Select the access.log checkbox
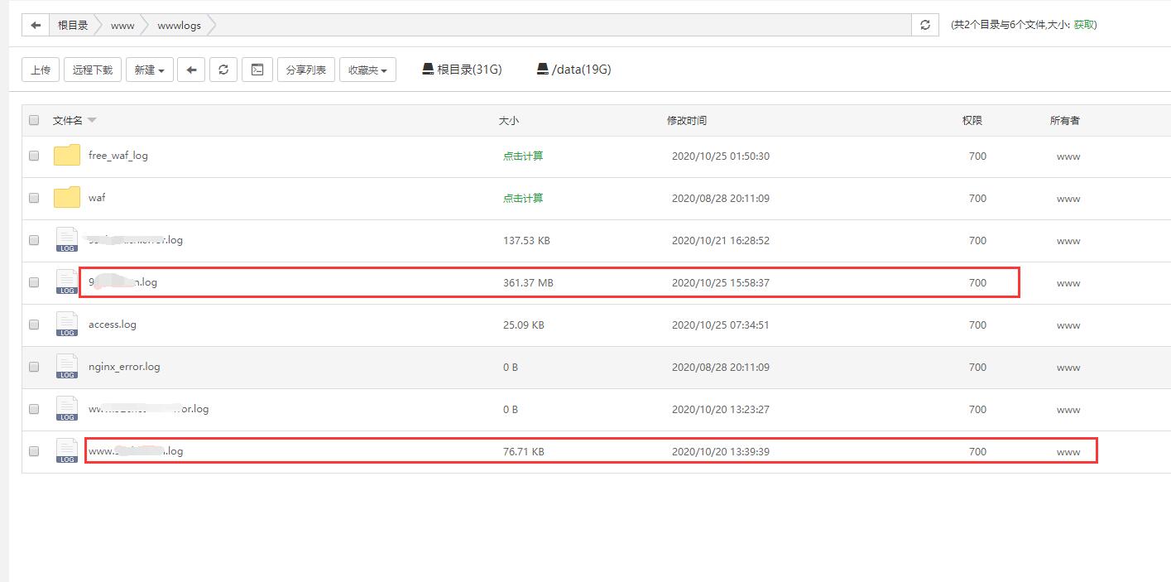The height and width of the screenshot is (582, 1171). pyautogui.click(x=34, y=325)
